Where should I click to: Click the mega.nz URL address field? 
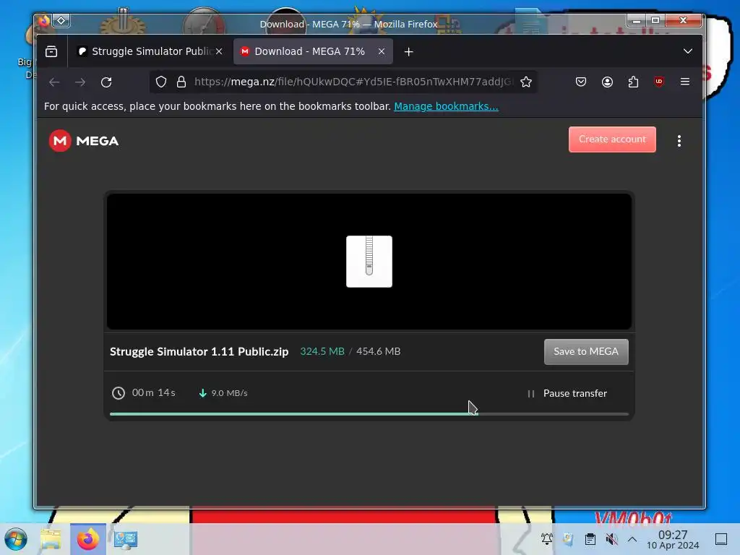click(353, 82)
